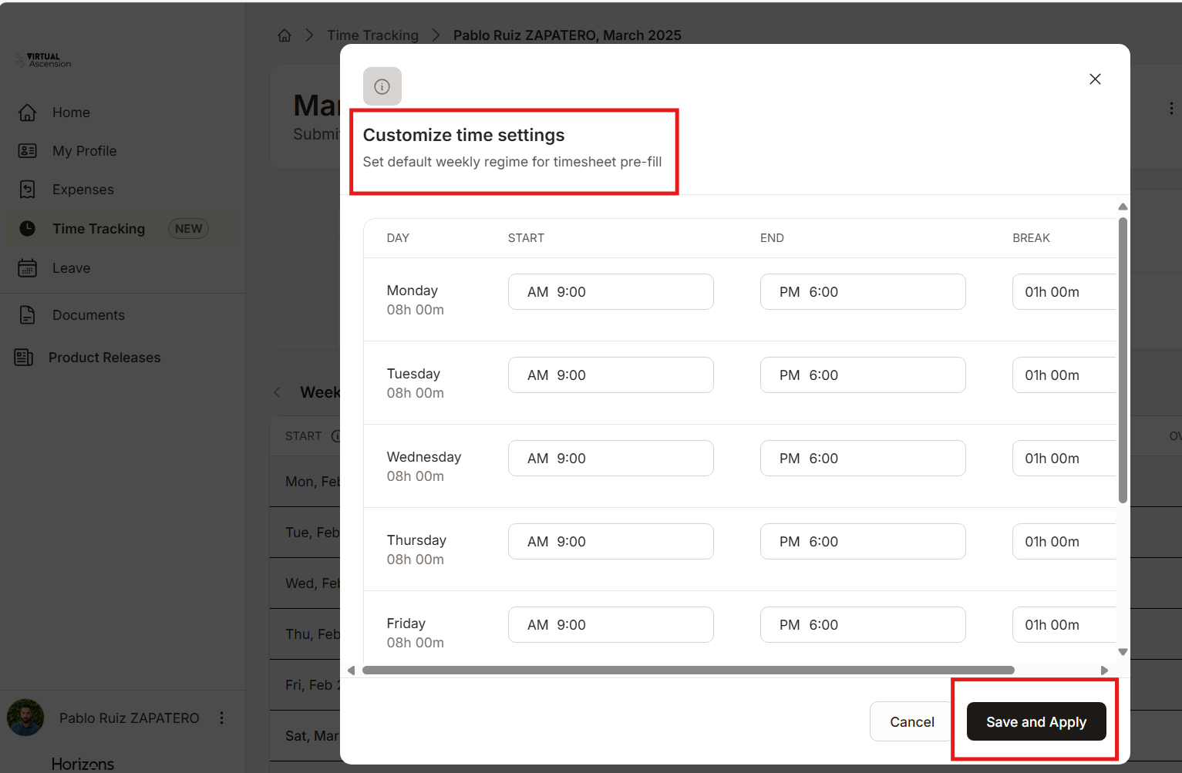Click the Virtual Ascension logo

(x=43, y=60)
